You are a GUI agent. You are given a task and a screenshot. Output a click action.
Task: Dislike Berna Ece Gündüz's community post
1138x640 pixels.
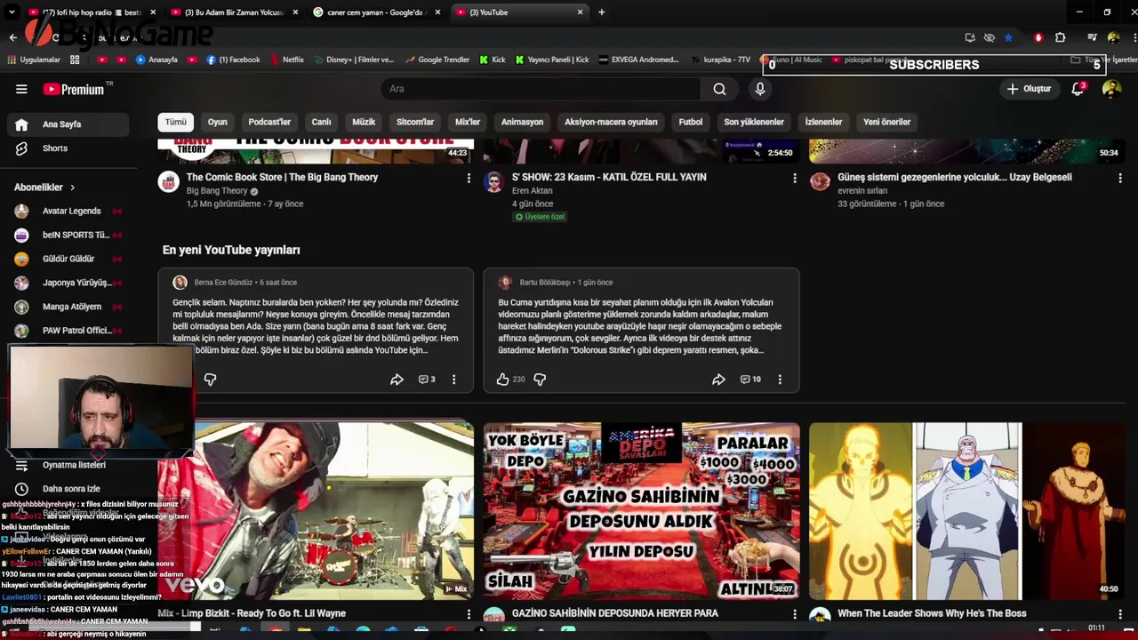pos(210,380)
